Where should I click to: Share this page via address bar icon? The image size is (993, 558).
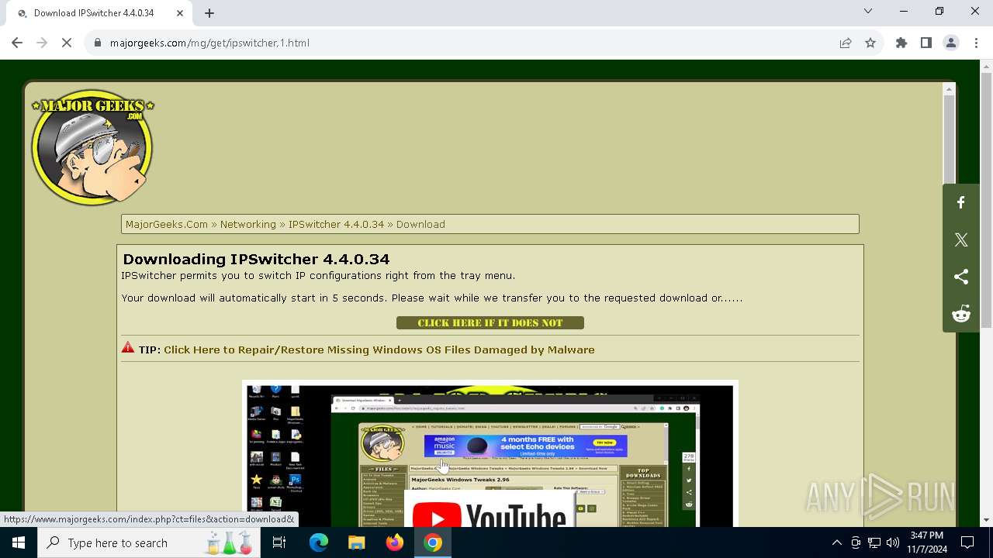click(846, 43)
